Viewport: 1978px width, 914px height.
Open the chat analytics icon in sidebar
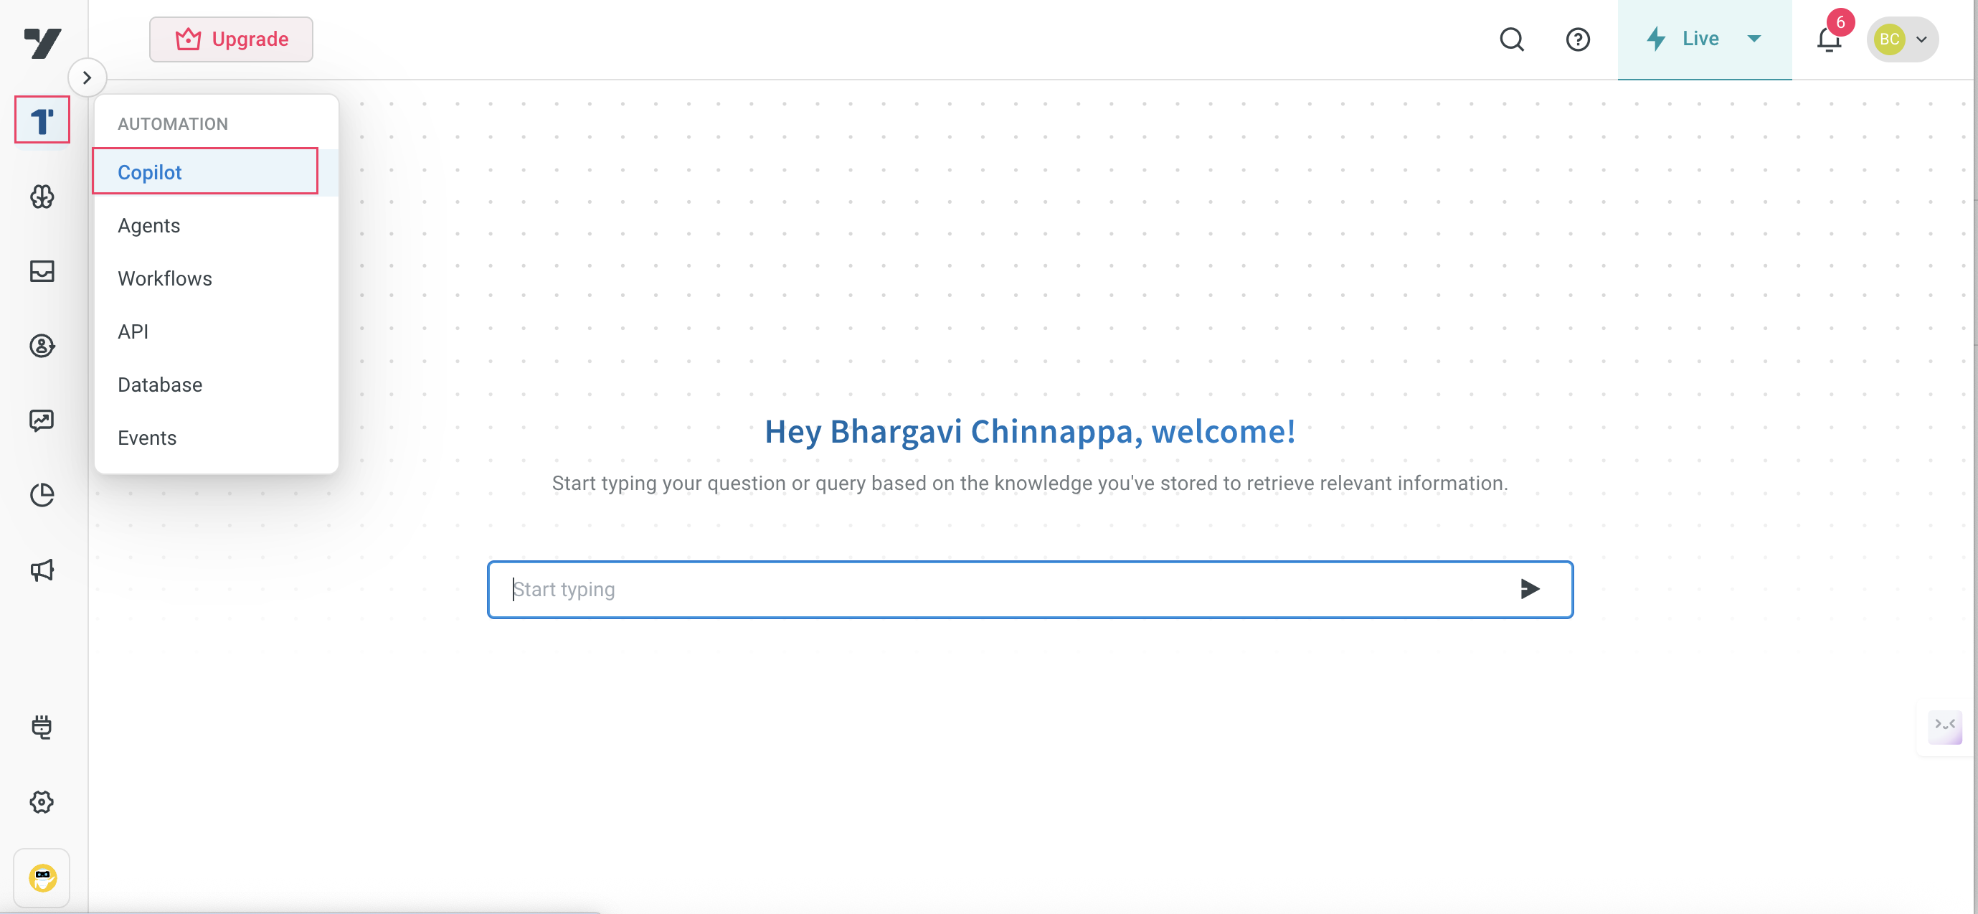[42, 420]
